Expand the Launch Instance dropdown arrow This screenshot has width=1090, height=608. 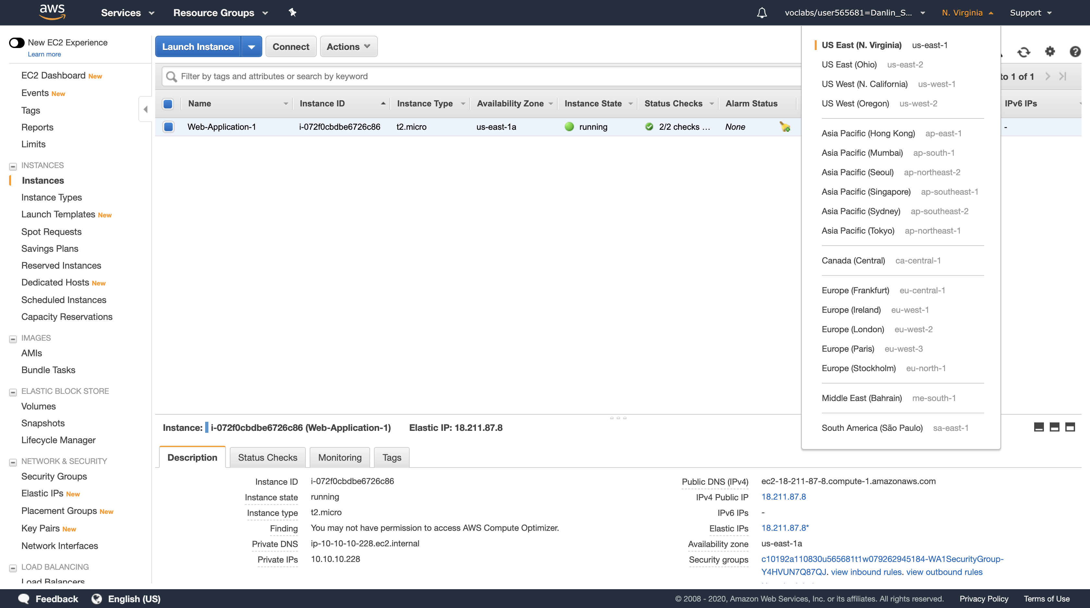pos(251,46)
